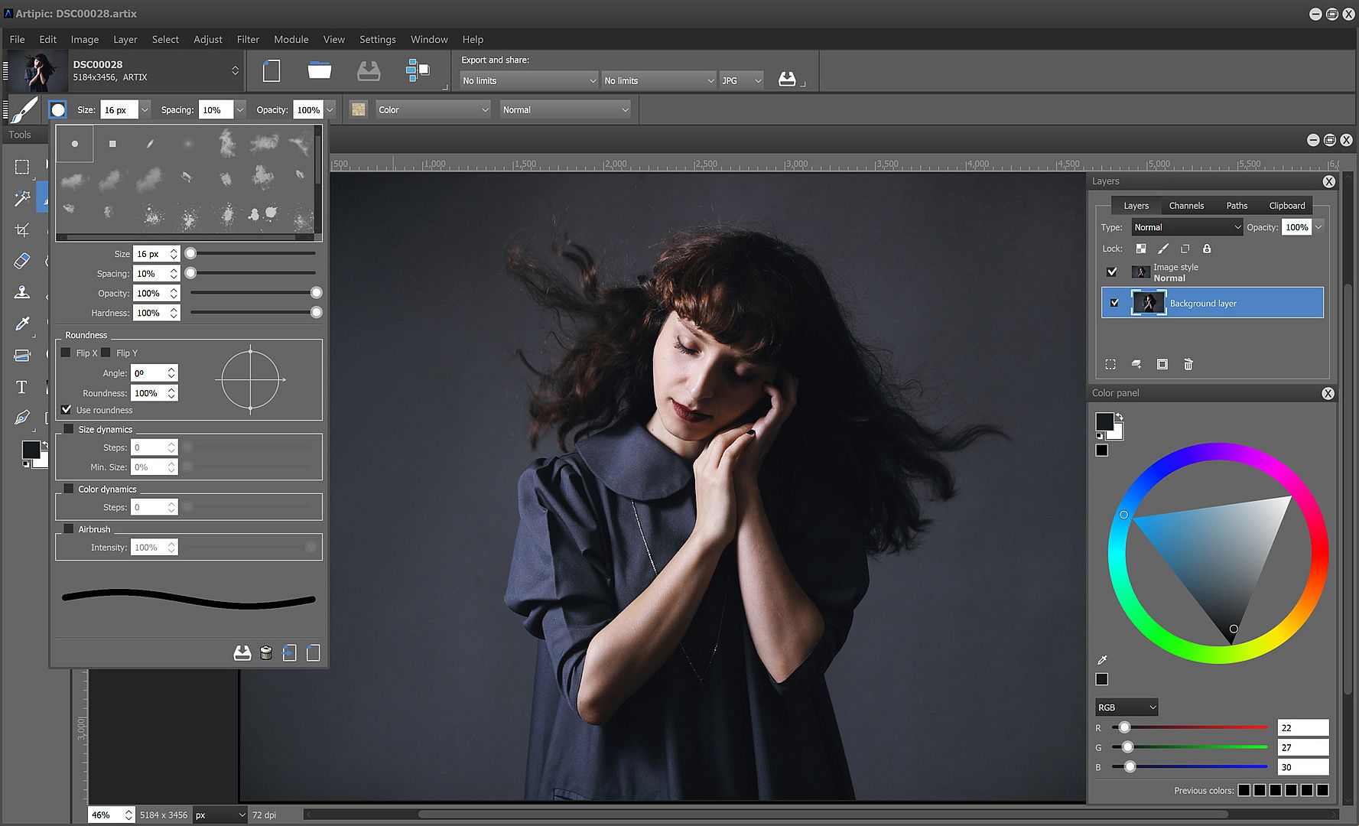This screenshot has height=826, width=1359.
Task: Select the Text tool
Action: 21,387
